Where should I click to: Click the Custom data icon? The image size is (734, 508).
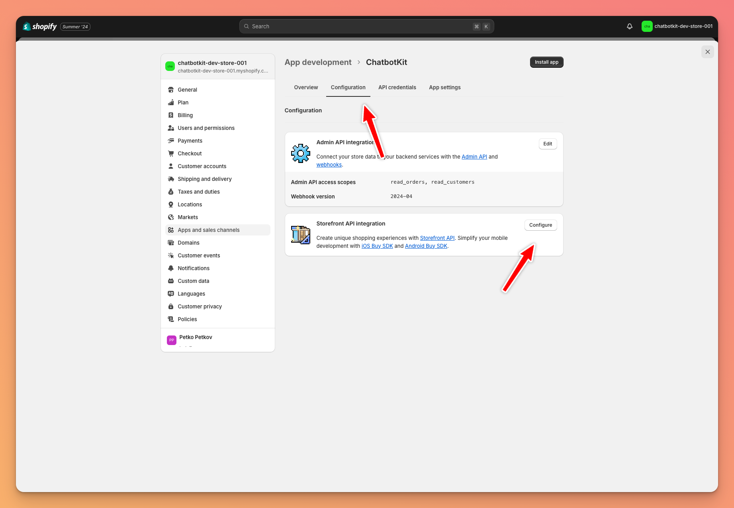coord(171,281)
